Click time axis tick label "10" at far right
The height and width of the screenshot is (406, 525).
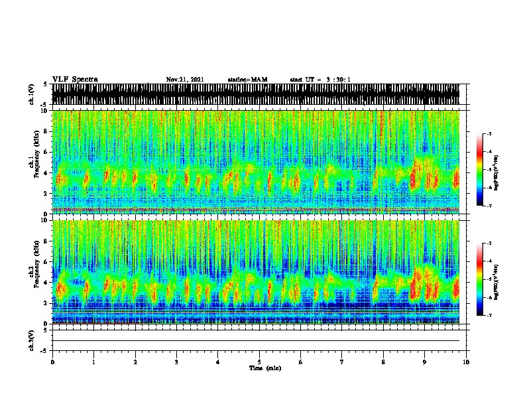coord(466,362)
